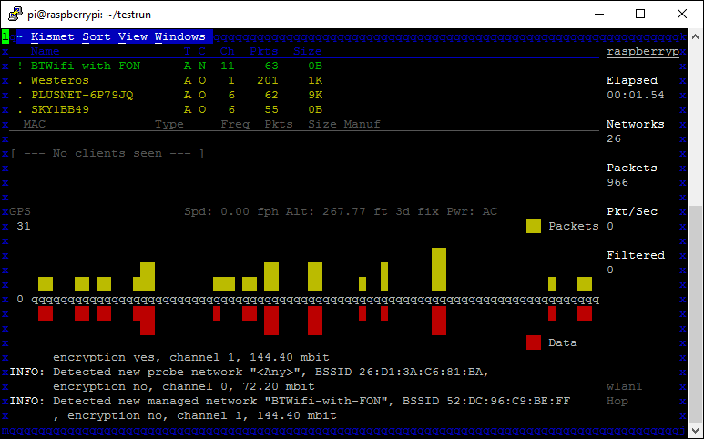704x439 pixels.
Task: Click the yellow Packets legend swatch
Action: point(534,226)
